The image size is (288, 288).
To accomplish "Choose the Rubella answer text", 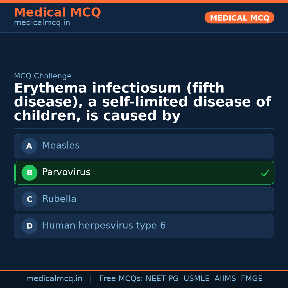I will [59, 199].
